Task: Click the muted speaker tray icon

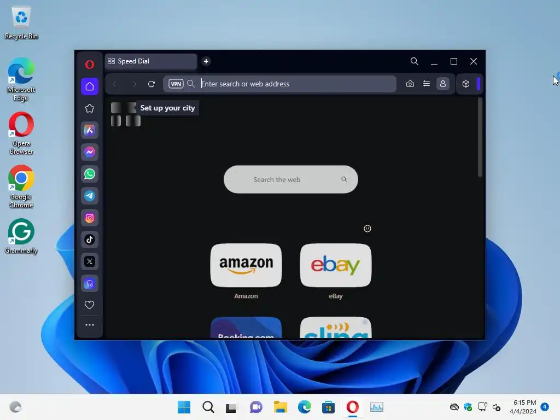Action: click(x=497, y=407)
